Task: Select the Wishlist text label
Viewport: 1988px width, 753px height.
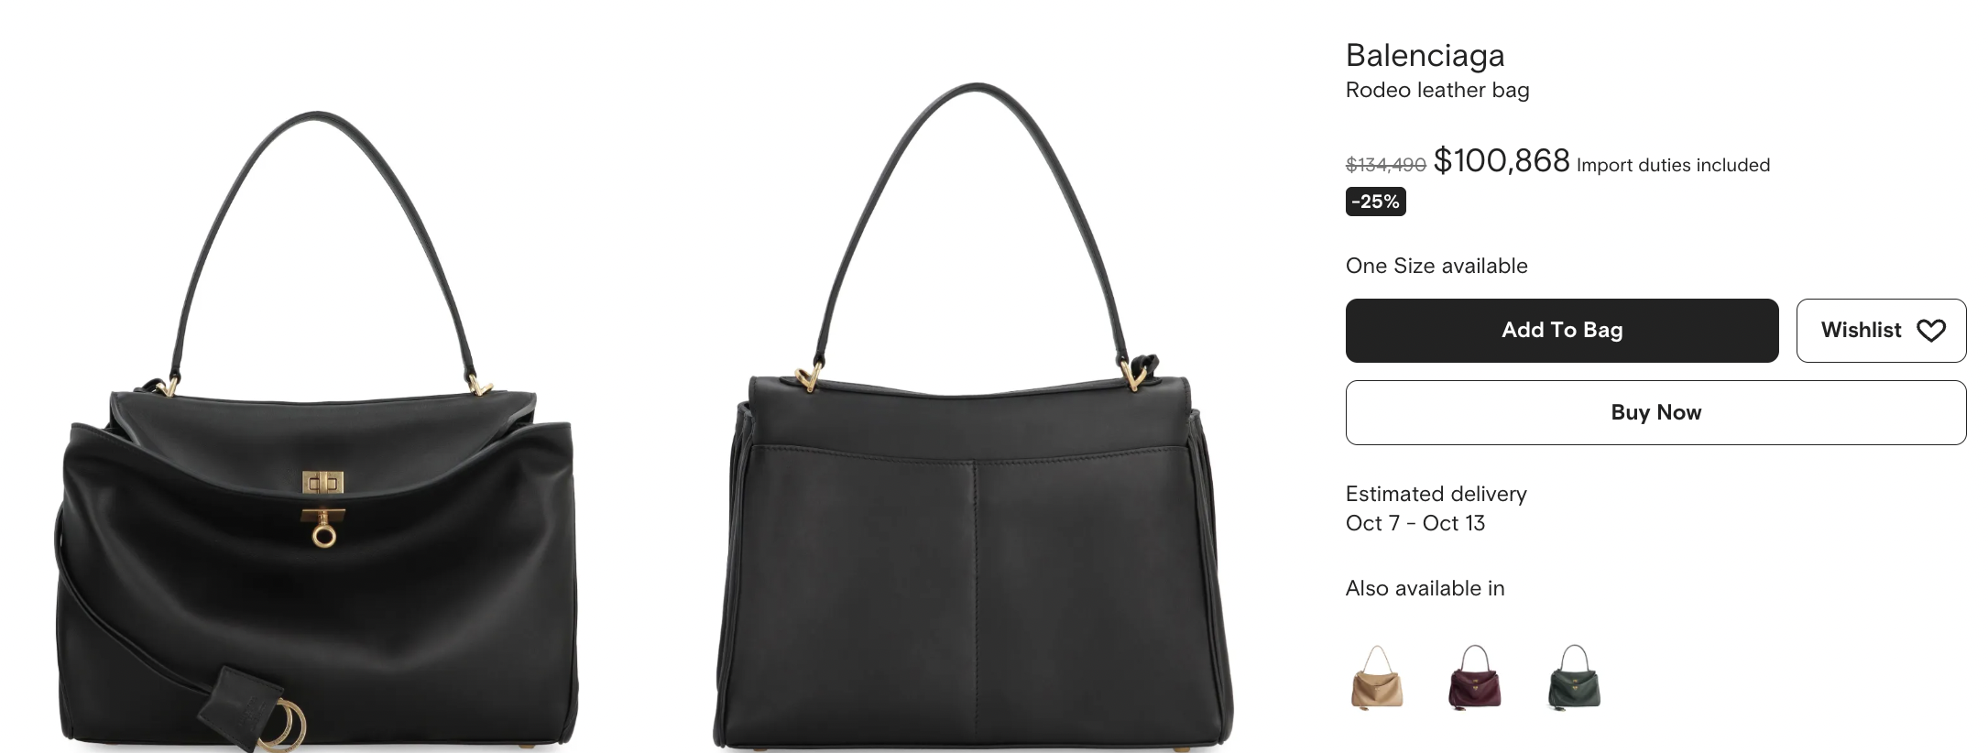Action: (x=1861, y=330)
